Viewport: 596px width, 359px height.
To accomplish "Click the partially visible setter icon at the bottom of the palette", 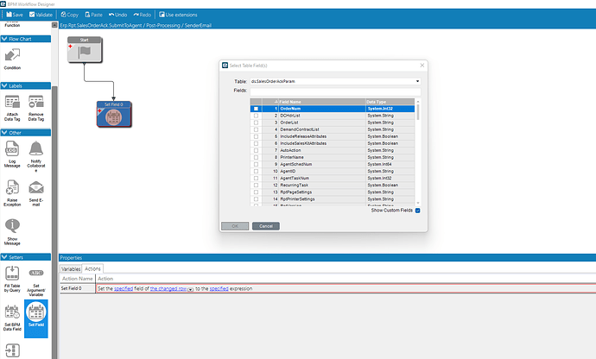I will [x=12, y=350].
